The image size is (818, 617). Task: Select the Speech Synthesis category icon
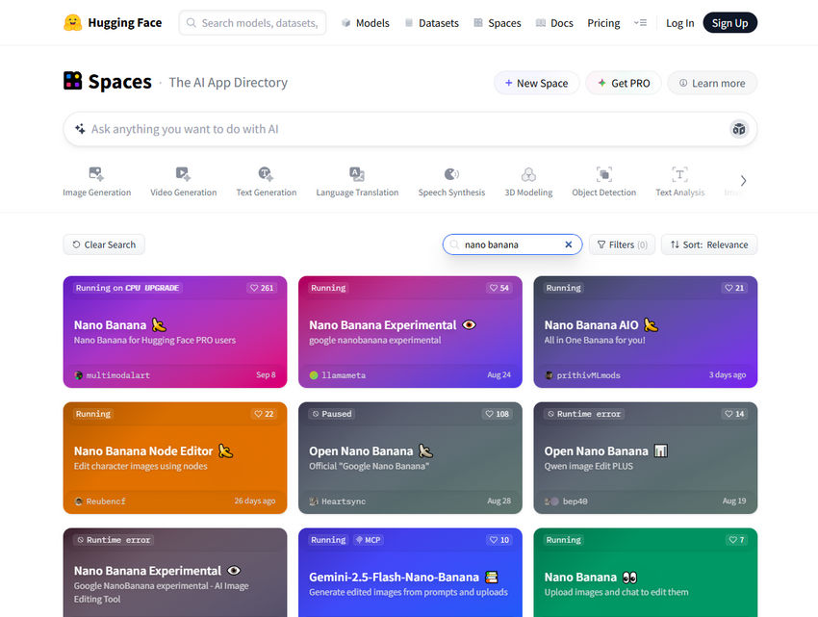451,174
